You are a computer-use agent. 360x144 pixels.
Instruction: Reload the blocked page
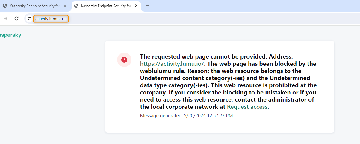tap(16, 19)
